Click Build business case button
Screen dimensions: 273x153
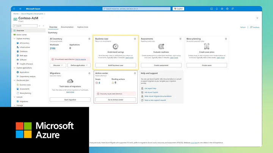click(x=116, y=66)
